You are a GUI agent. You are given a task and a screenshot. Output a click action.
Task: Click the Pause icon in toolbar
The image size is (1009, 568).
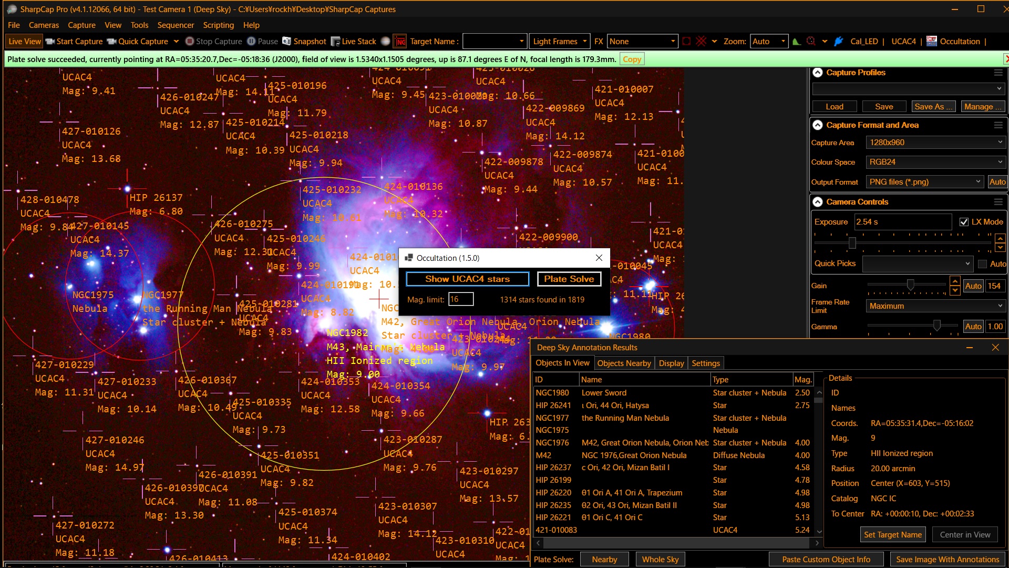[251, 42]
